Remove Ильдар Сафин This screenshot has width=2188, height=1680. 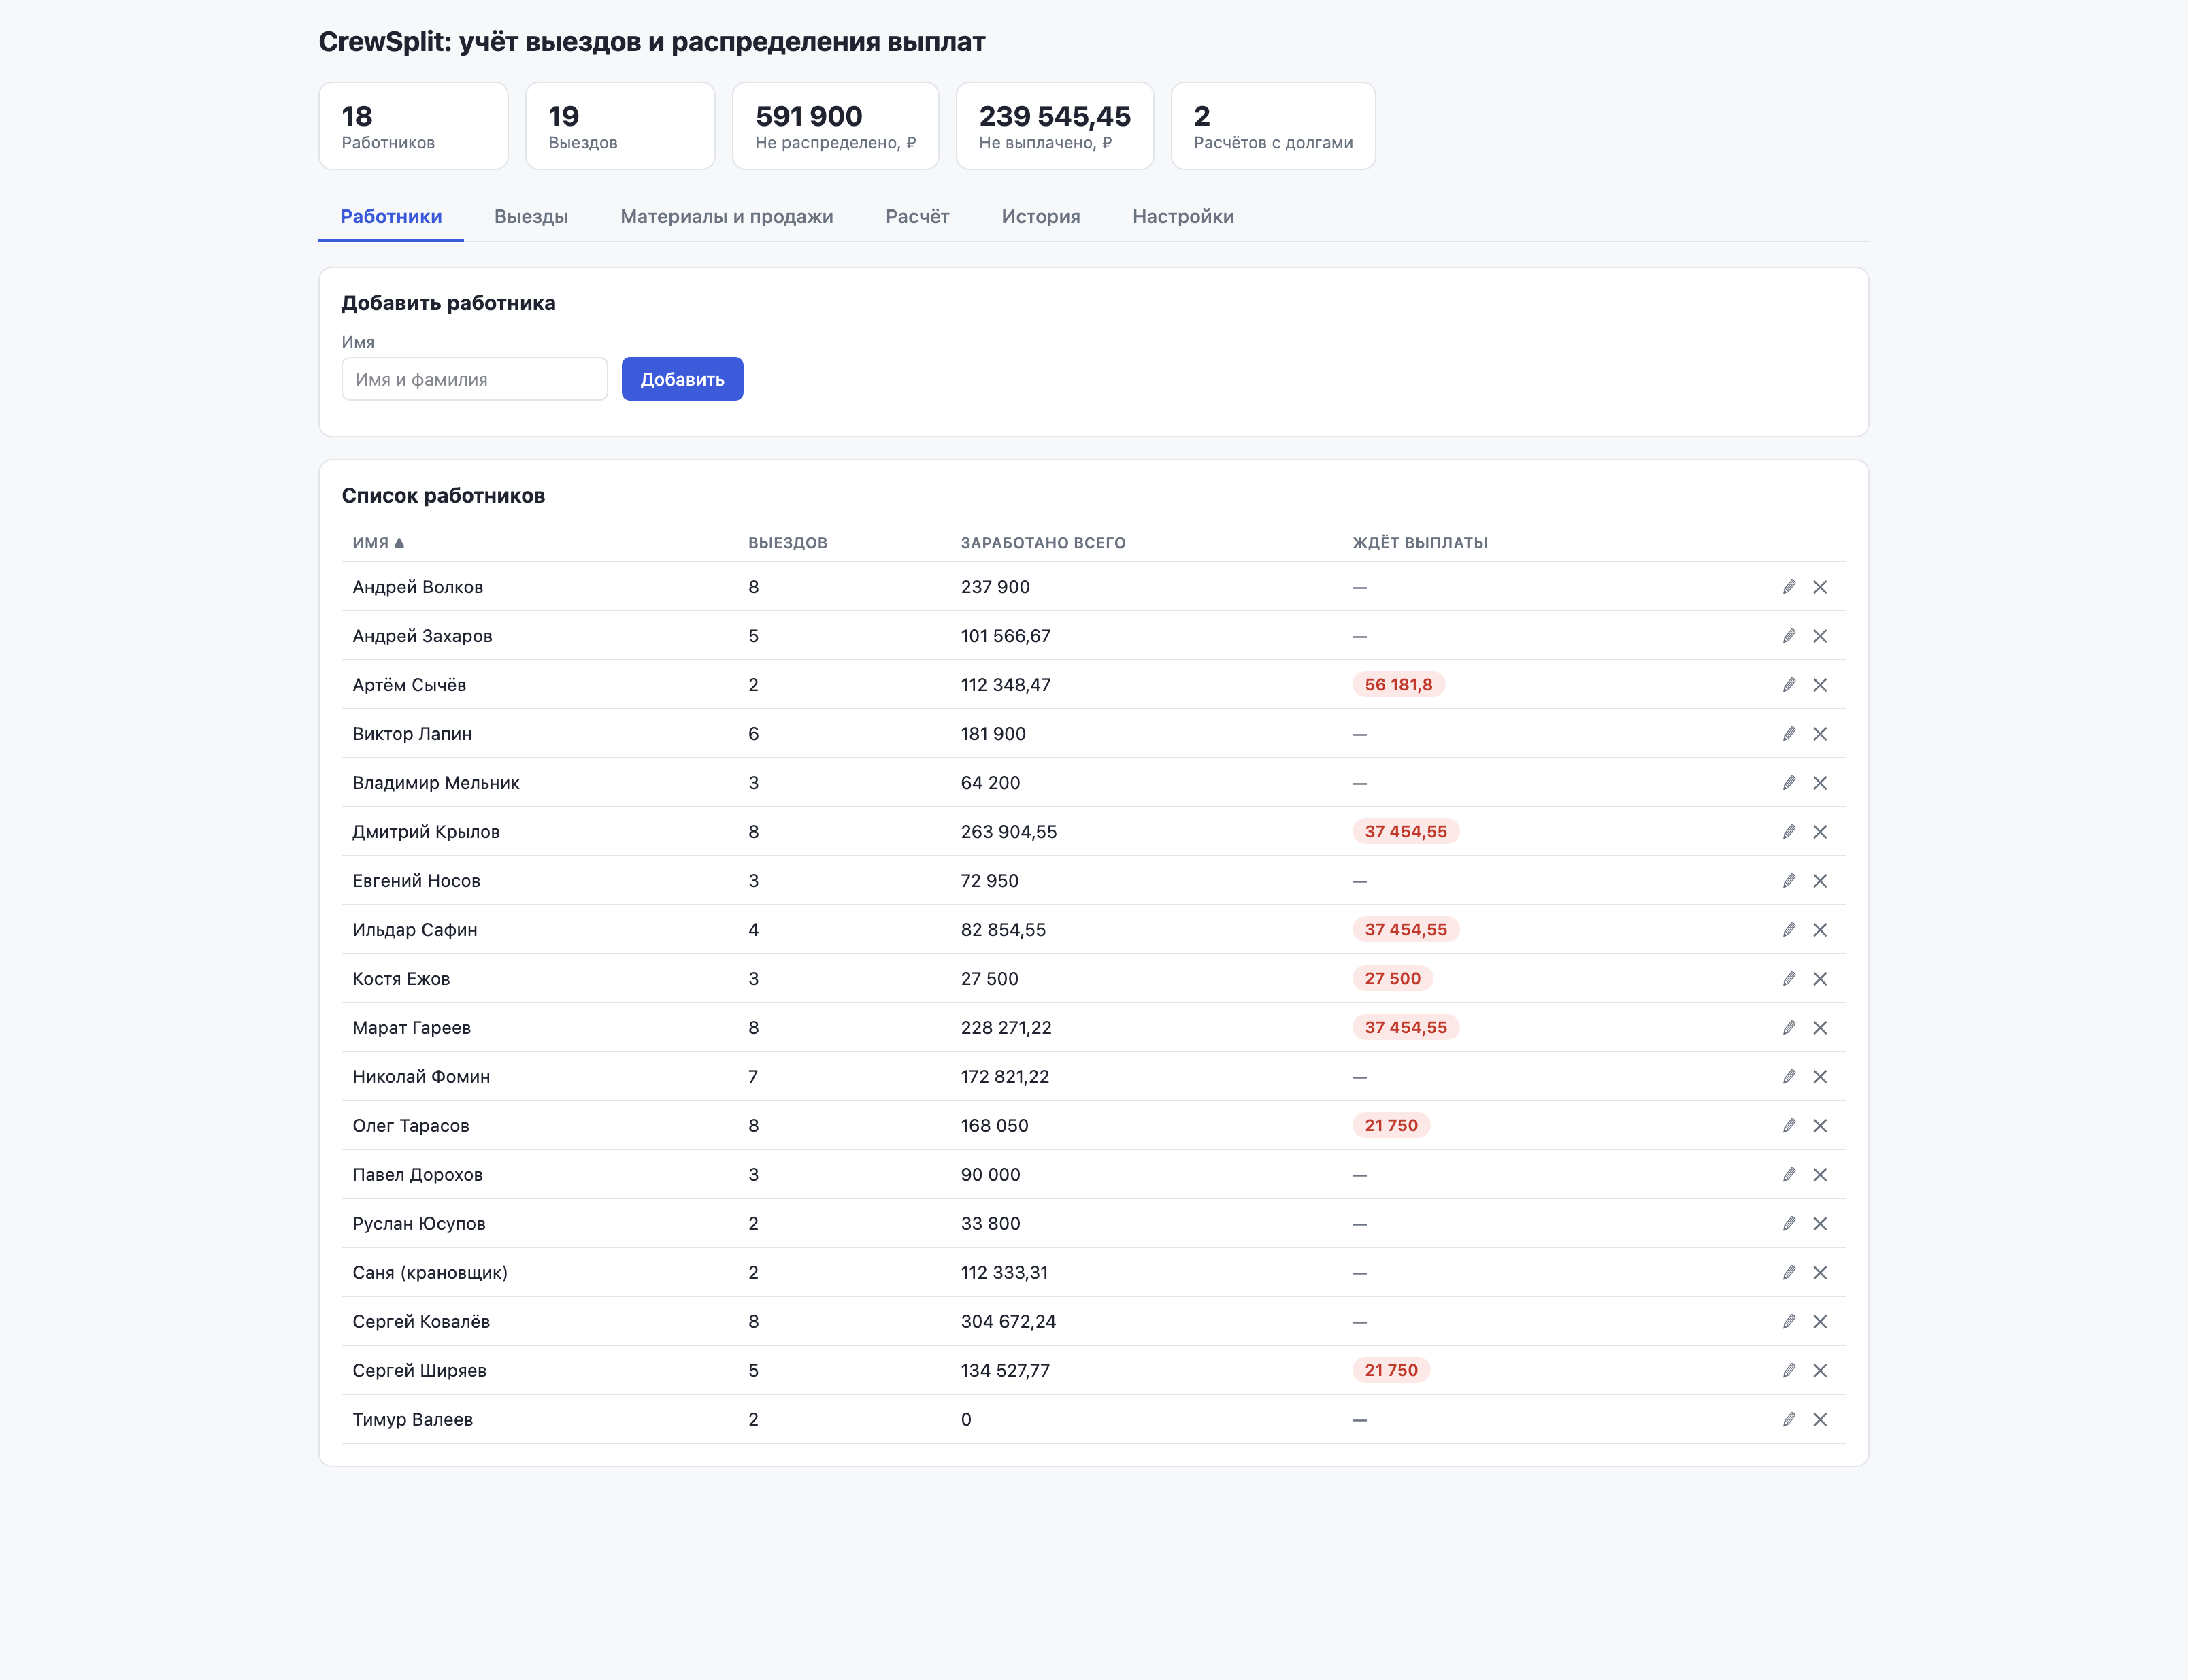click(1820, 930)
